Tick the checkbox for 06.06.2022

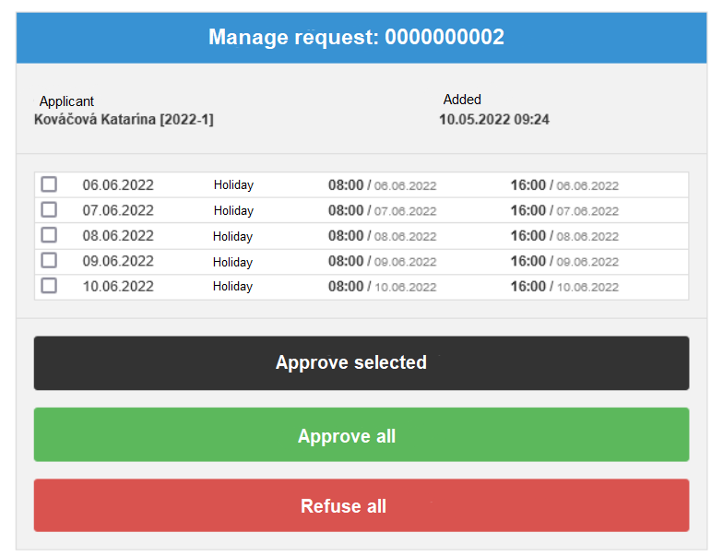pos(49,184)
